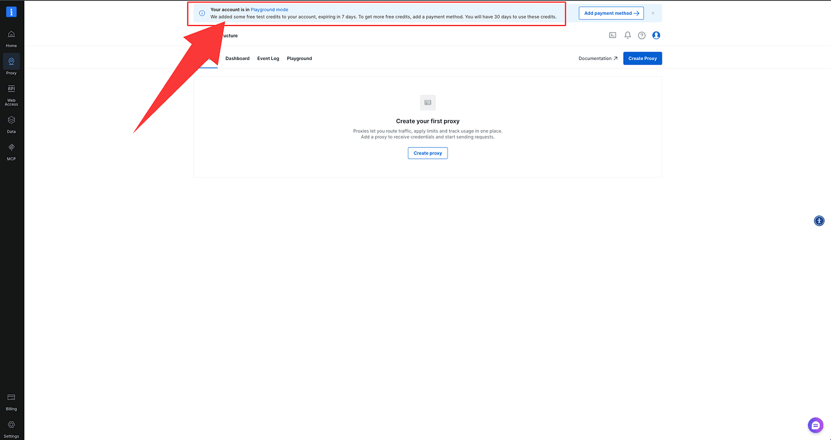View notifications via bell icon
This screenshot has height=440, width=831.
click(627, 36)
